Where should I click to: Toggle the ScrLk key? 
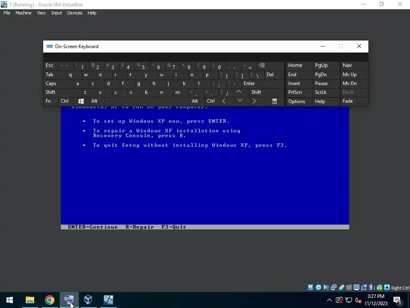click(326, 92)
